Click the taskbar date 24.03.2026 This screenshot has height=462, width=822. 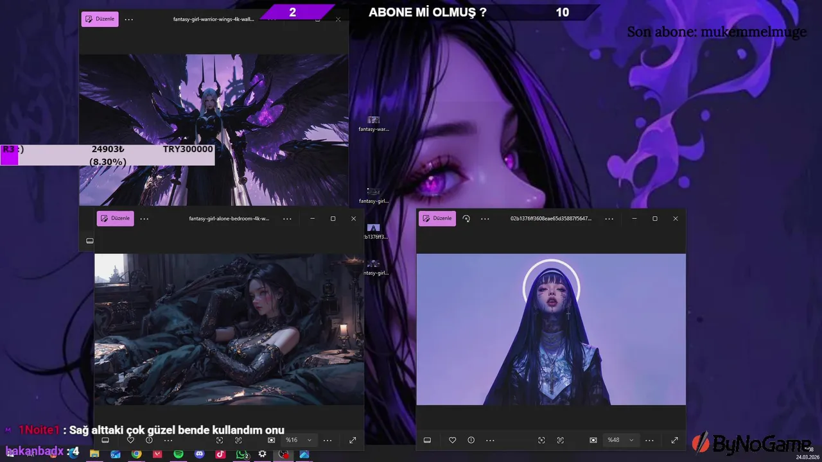pos(808,457)
